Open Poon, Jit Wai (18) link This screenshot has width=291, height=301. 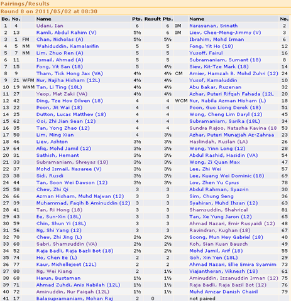59,108
